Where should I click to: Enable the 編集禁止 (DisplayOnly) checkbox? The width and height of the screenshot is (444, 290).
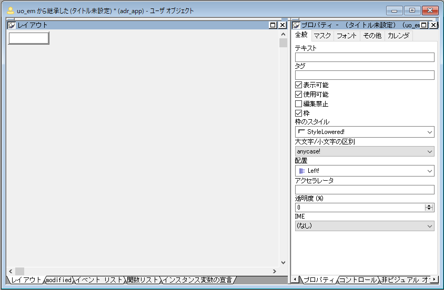click(299, 104)
